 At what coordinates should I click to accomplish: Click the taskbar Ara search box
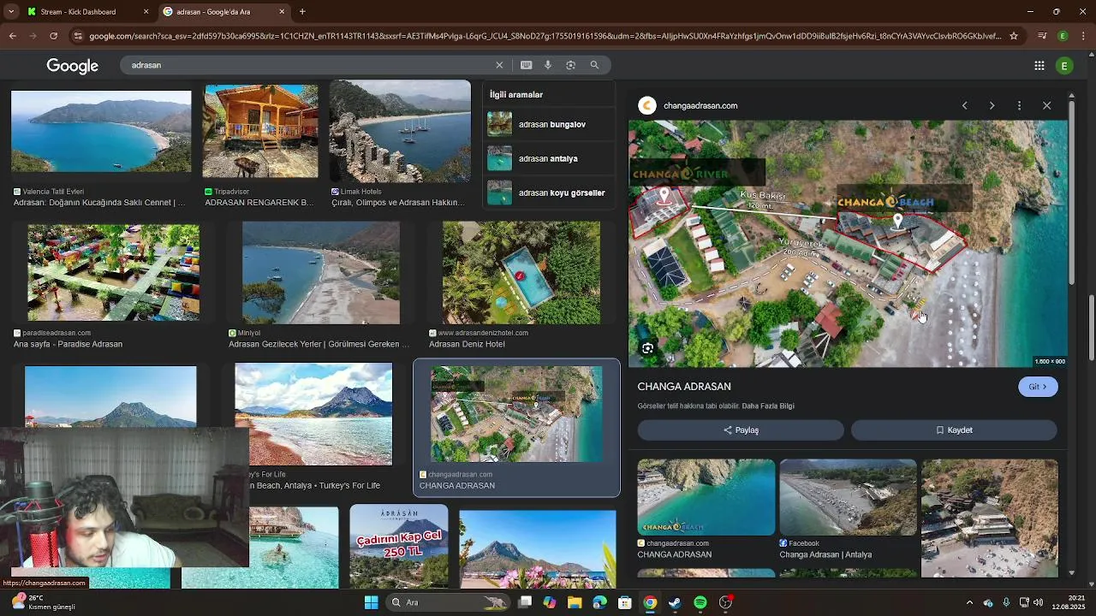(448, 602)
